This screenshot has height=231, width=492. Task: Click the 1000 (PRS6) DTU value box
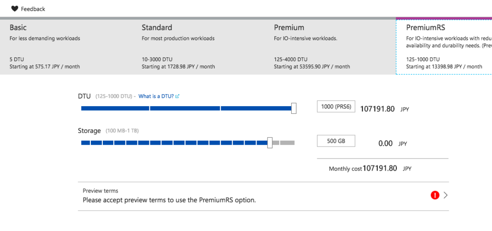click(336, 107)
